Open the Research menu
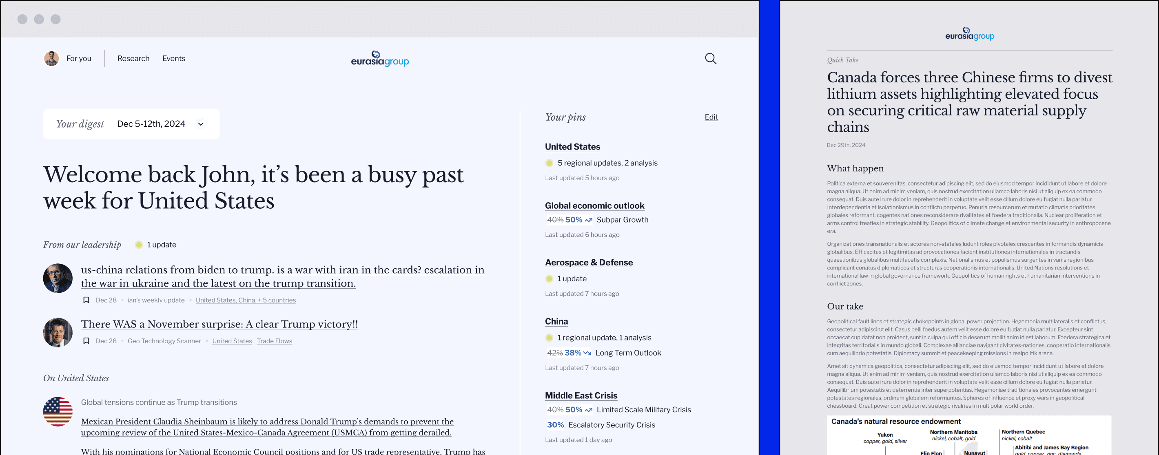This screenshot has width=1159, height=455. click(133, 58)
